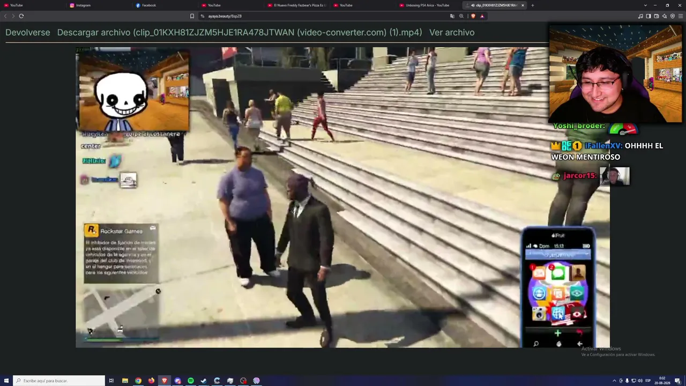Viewport: 686px width, 386px height.
Task: Switch to the Instagram tab
Action: point(99,5)
